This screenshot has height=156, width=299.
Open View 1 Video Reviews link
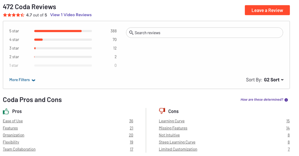pyautogui.click(x=71, y=15)
